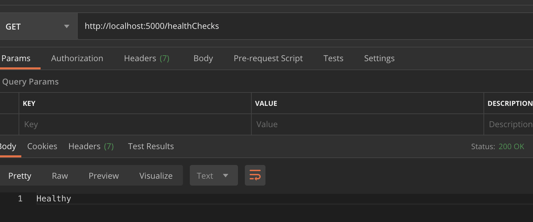The width and height of the screenshot is (533, 222).
Task: View the response Headers (7) tab
Action: pos(91,146)
